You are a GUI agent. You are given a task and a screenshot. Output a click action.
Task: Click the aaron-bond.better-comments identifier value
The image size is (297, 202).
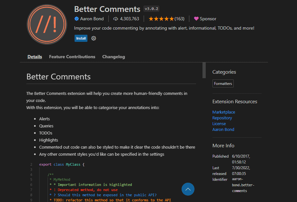click(243, 185)
